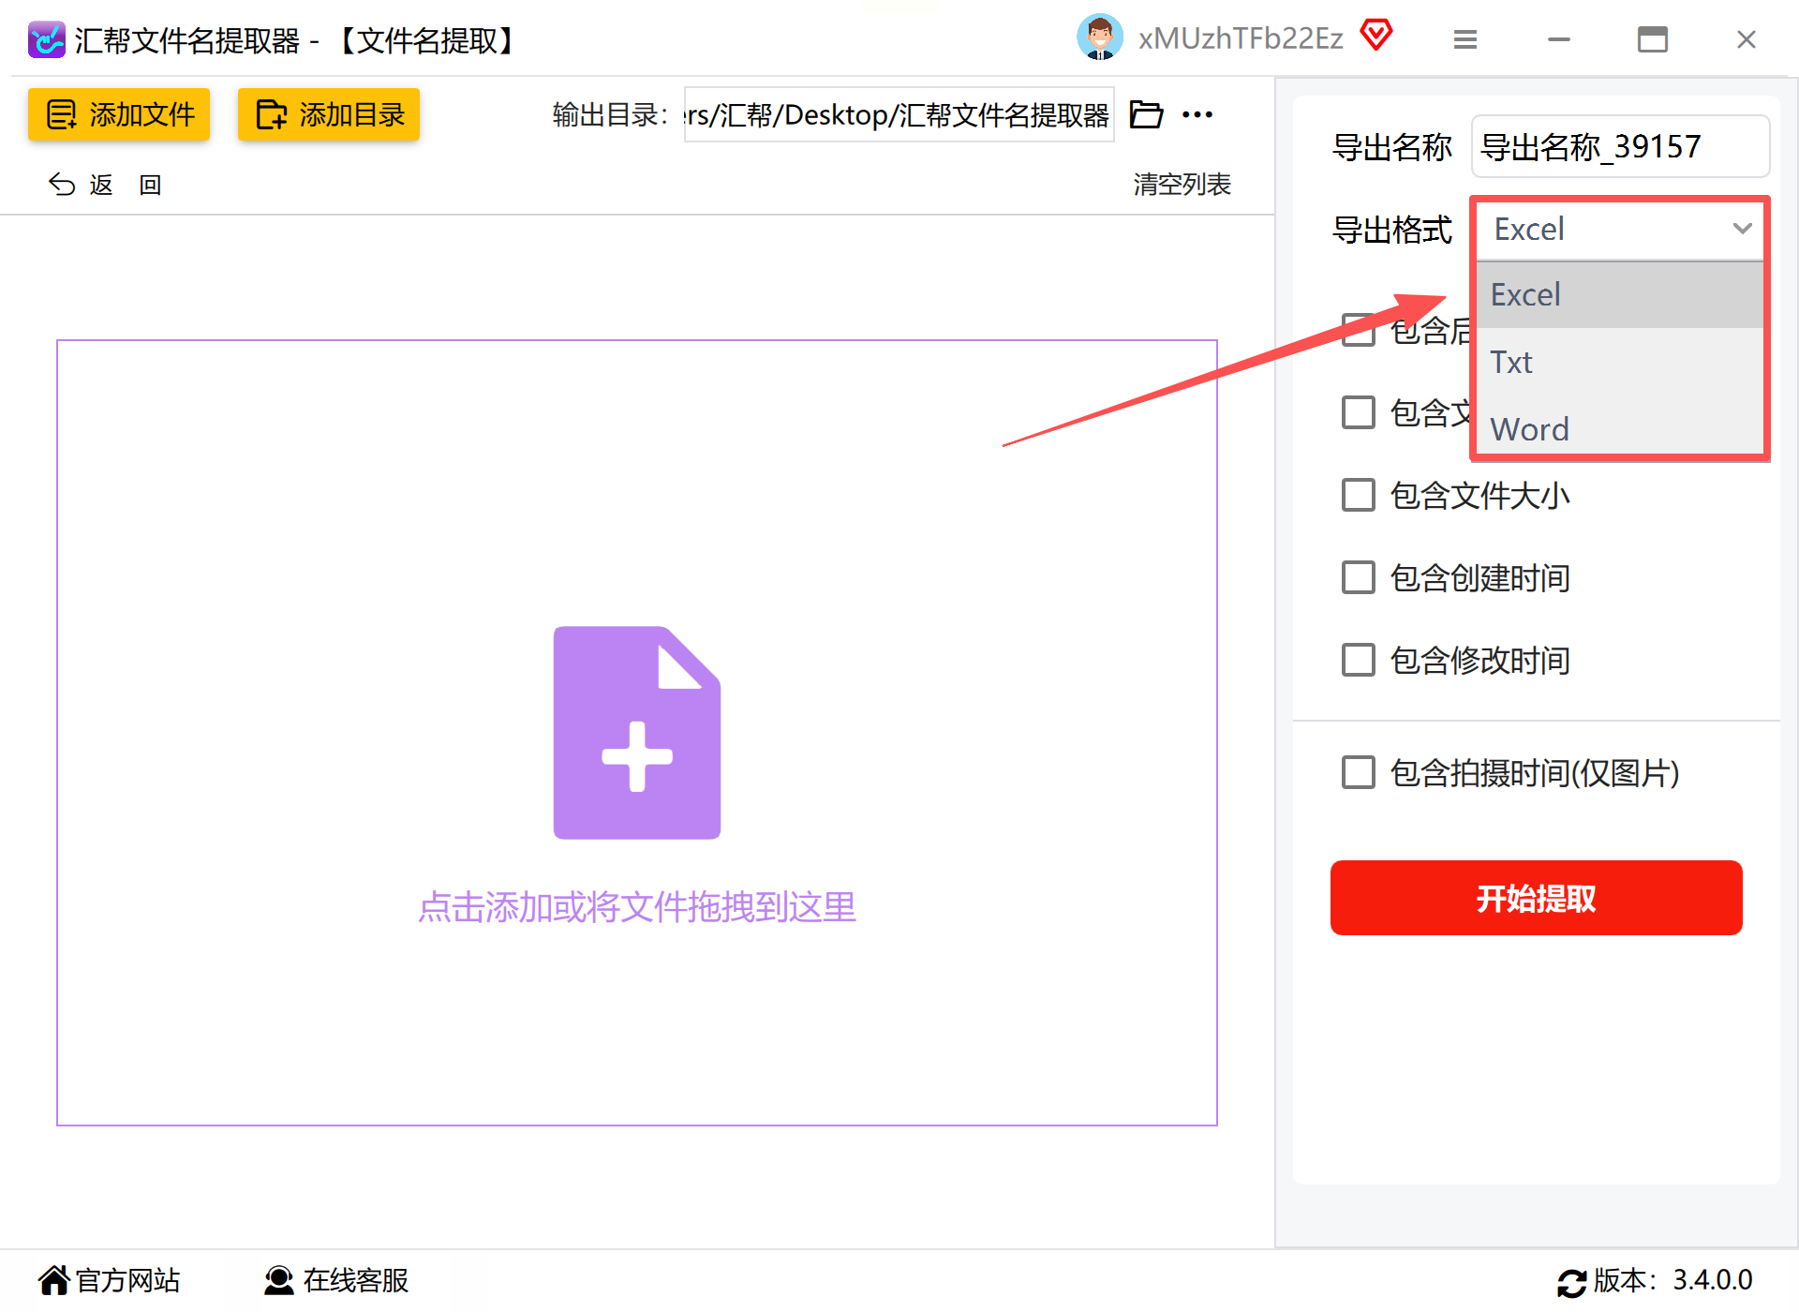The image size is (1799, 1312).
Task: Click the purple add-file icon
Action: click(636, 732)
